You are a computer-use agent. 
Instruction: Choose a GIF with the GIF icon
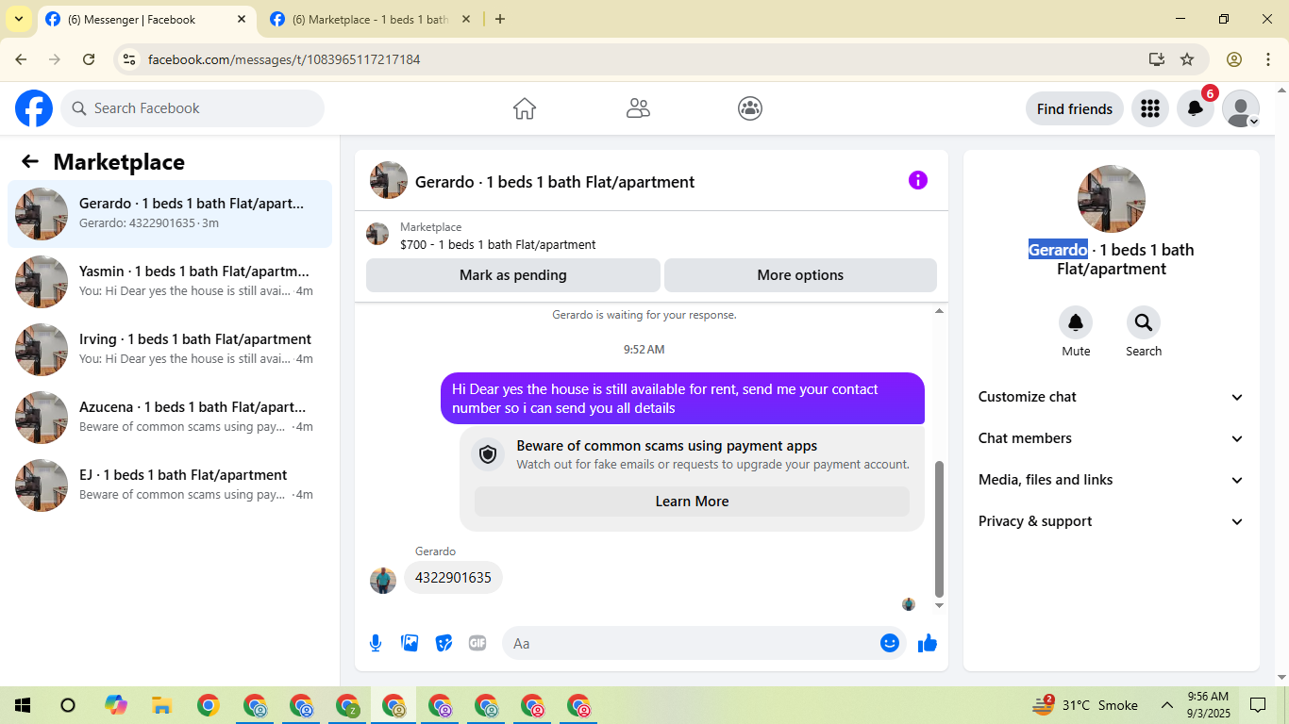(477, 643)
